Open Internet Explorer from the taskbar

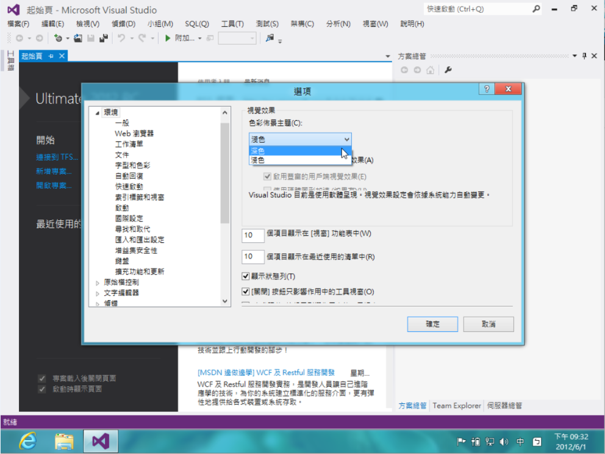(x=28, y=441)
